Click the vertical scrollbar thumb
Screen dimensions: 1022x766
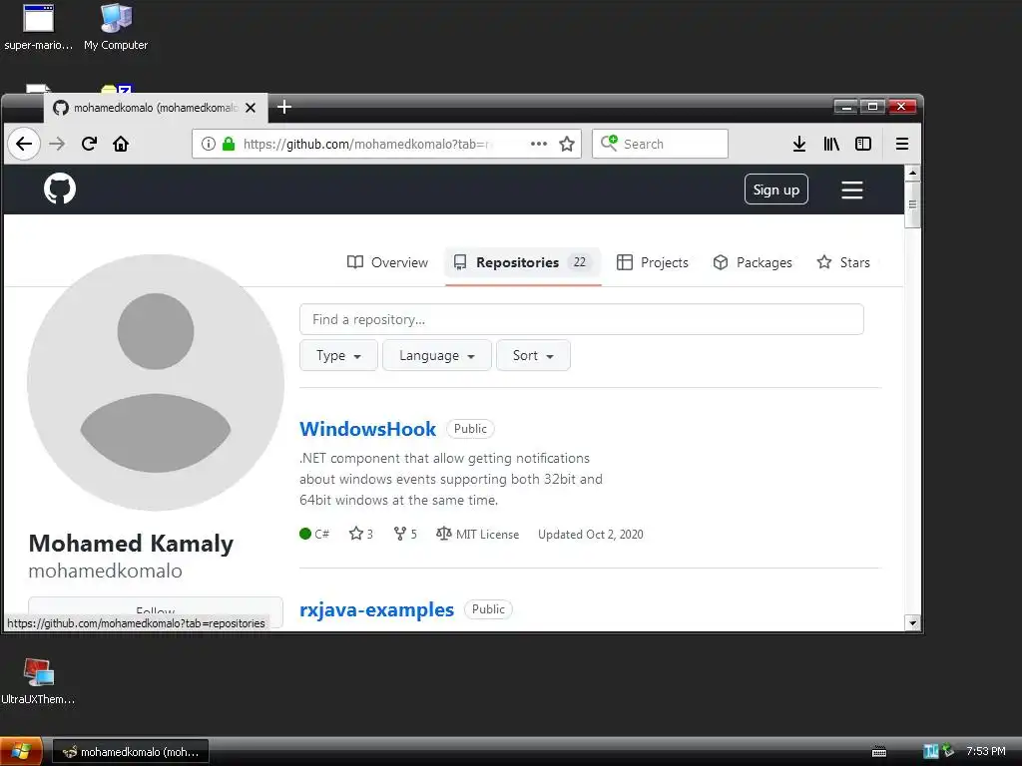tap(912, 204)
